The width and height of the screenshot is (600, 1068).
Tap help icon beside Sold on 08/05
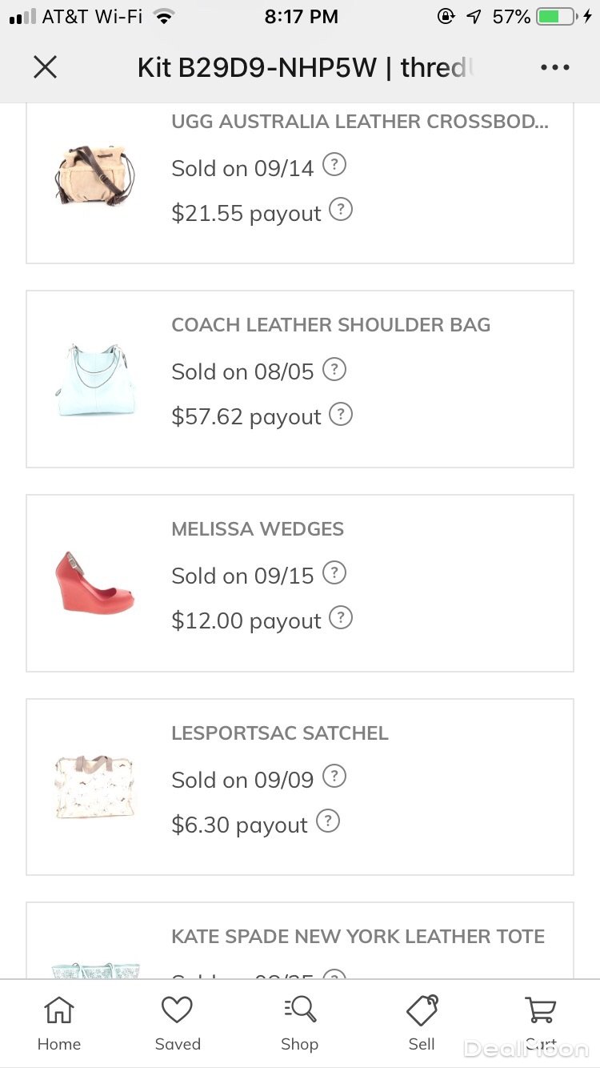334,369
